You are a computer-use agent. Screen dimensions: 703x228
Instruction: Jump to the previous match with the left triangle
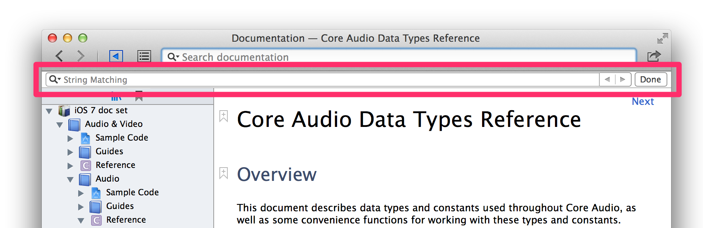pos(607,79)
